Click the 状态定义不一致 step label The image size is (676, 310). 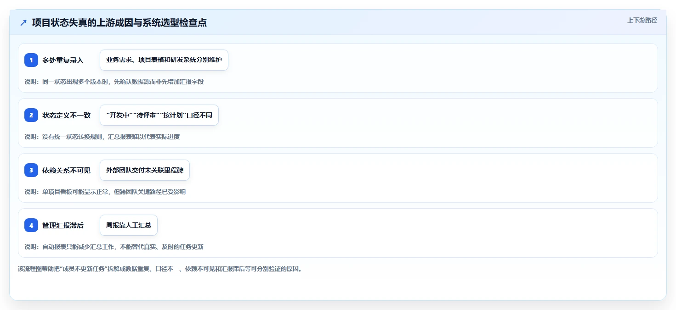tap(67, 115)
